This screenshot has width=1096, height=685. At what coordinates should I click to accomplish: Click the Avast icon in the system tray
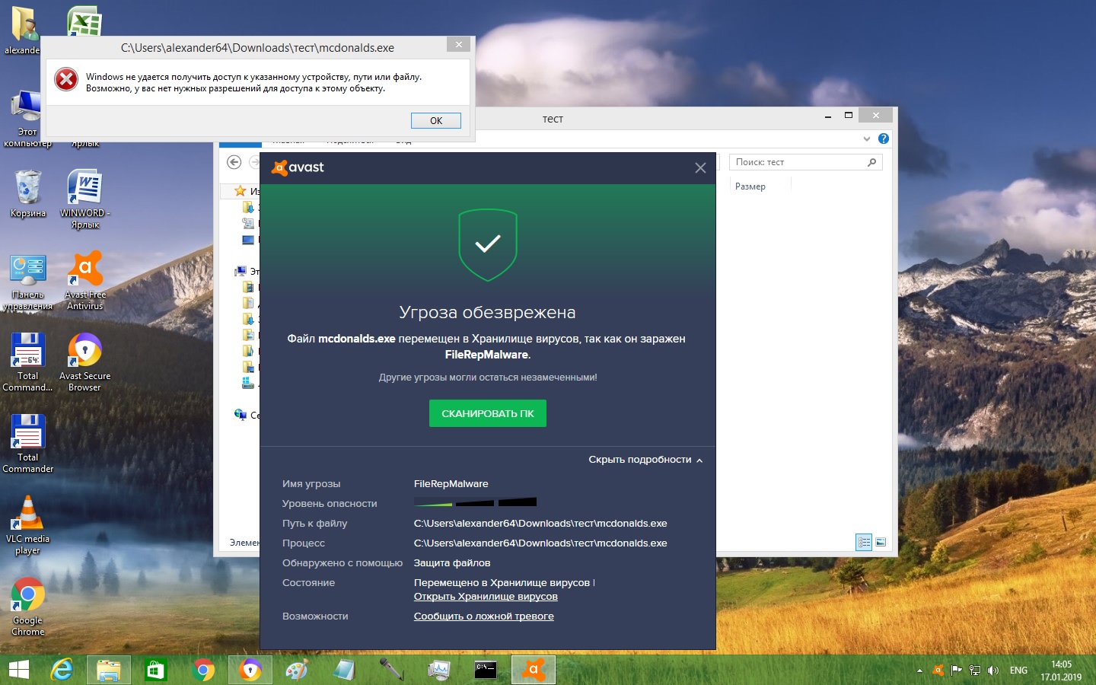pyautogui.click(x=938, y=671)
